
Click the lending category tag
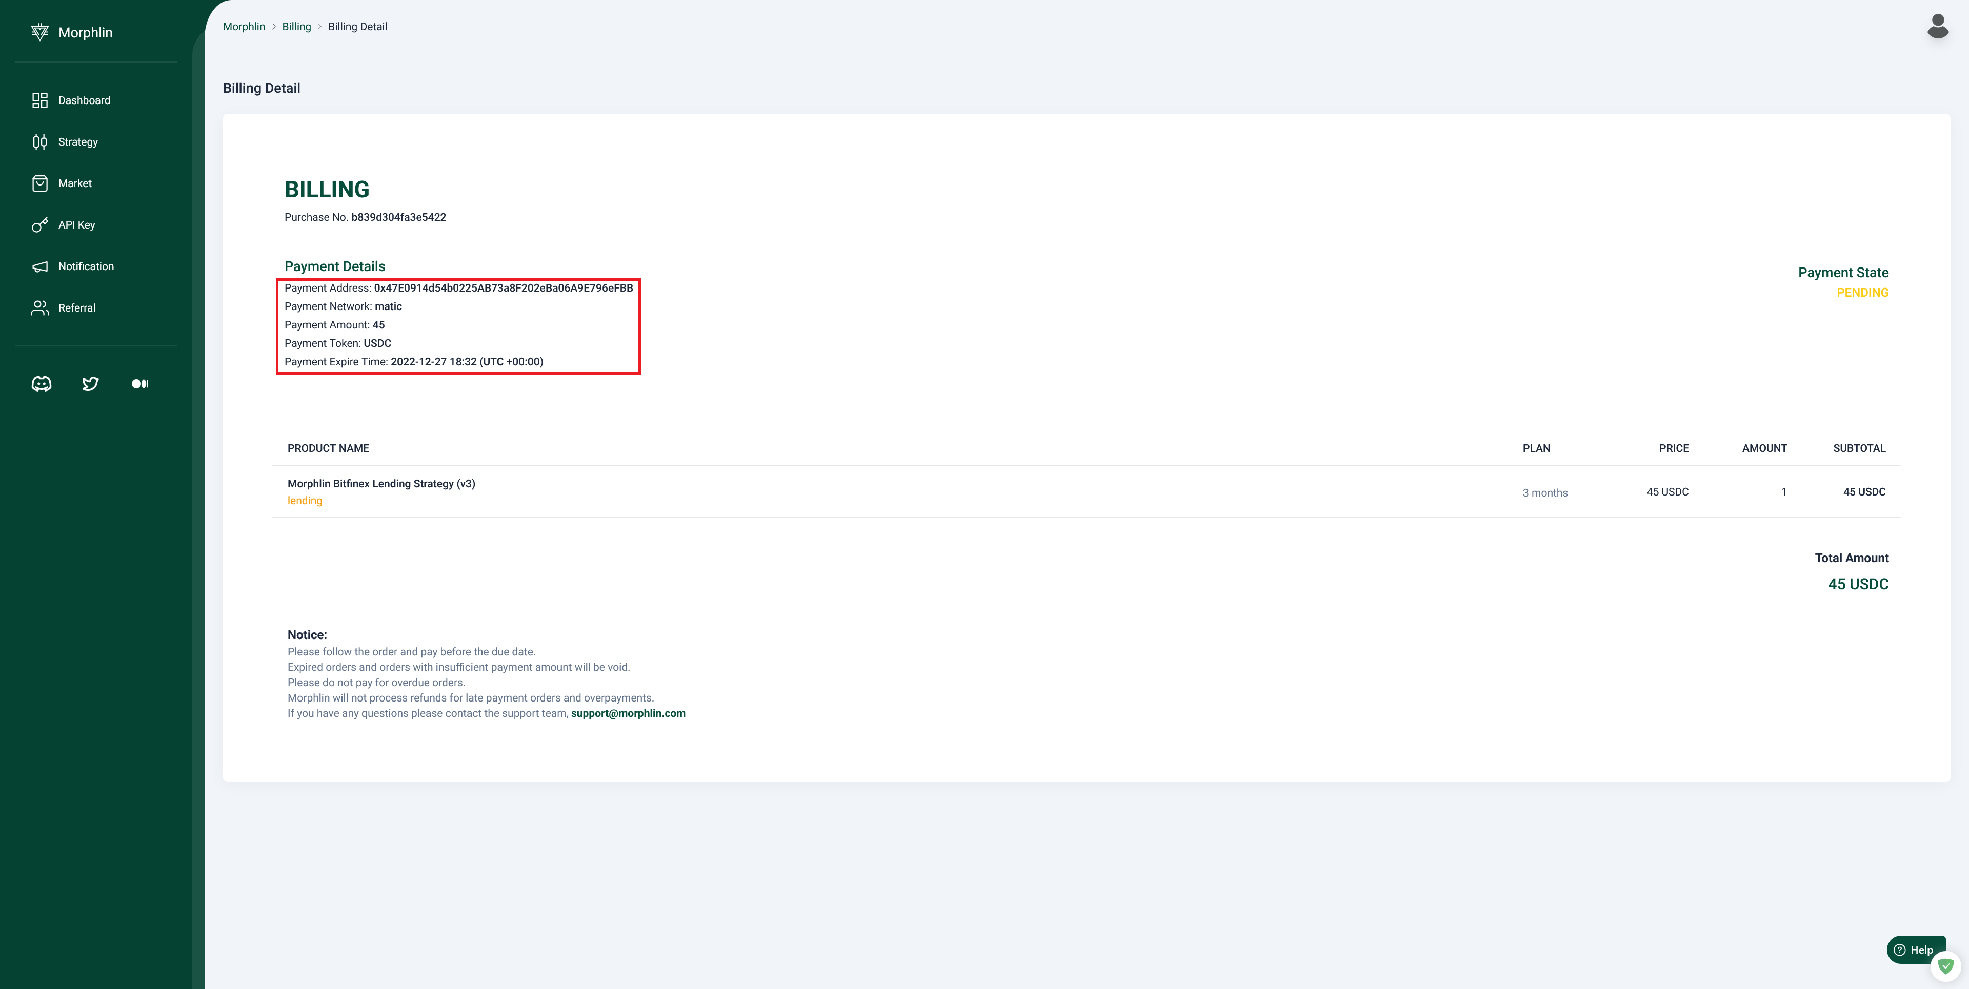coord(304,501)
